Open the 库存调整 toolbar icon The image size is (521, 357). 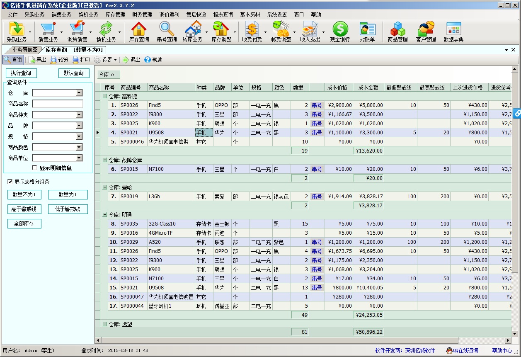tap(222, 32)
